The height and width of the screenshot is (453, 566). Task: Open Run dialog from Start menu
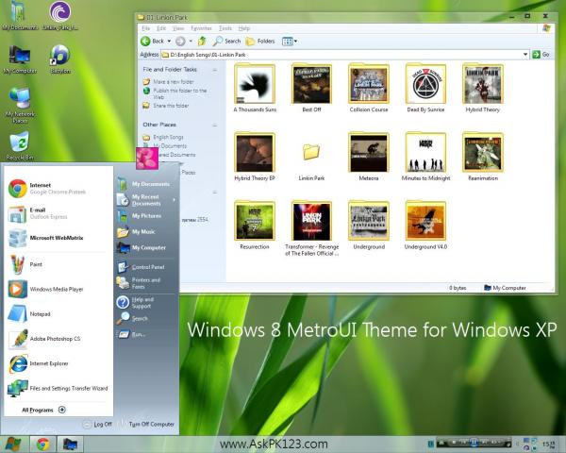click(x=146, y=334)
